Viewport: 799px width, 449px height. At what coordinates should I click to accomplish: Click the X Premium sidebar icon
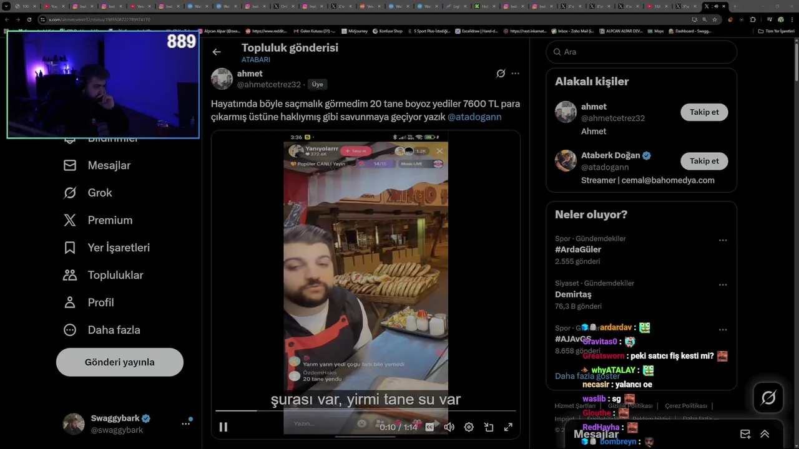pos(70,220)
